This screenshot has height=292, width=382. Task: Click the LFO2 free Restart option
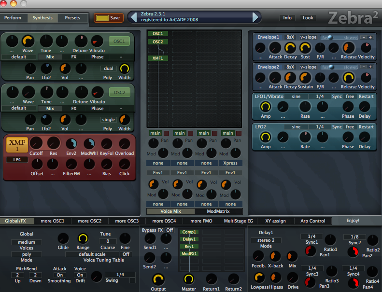coord(350,127)
